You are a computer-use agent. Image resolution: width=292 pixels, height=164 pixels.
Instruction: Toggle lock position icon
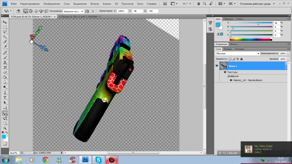coord(238,59)
